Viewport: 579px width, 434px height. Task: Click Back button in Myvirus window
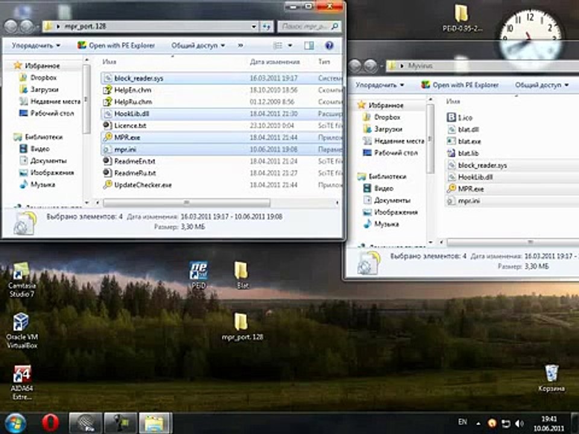click(x=355, y=66)
